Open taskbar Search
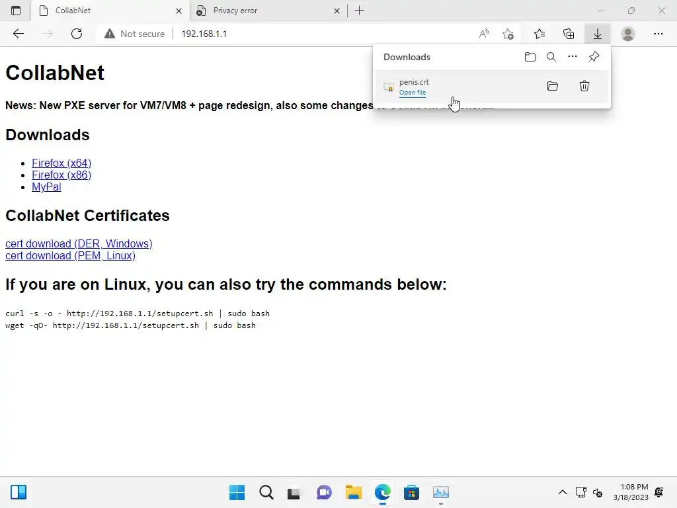 266,492
